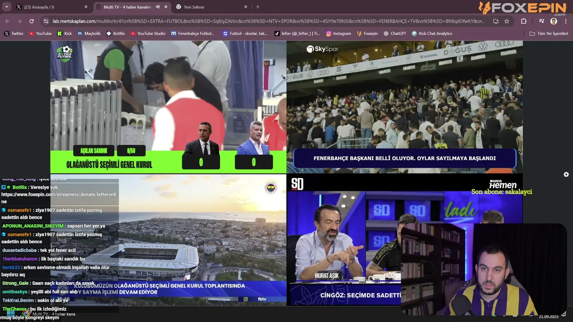Viewport: 573px width, 322px height.
Task: Click the Fenerbahçe TV stadium stream
Action: click(168, 240)
